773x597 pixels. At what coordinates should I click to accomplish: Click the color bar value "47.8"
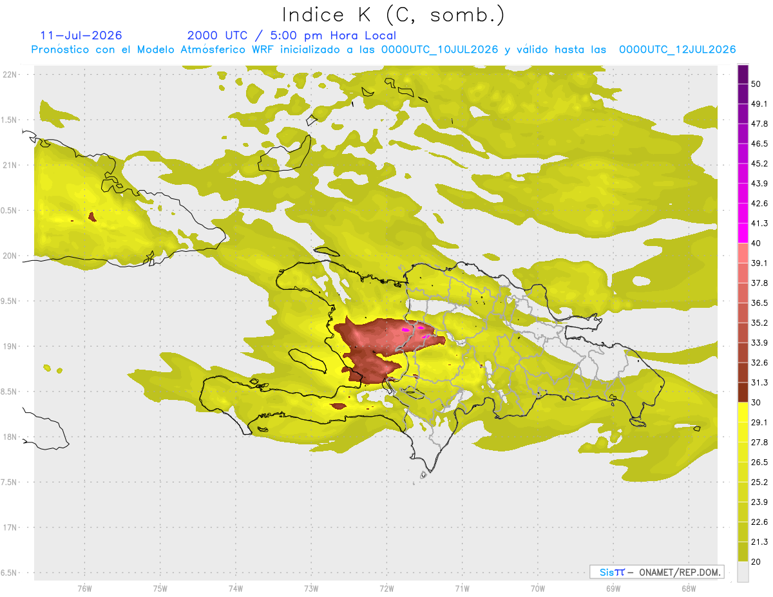pos(759,124)
